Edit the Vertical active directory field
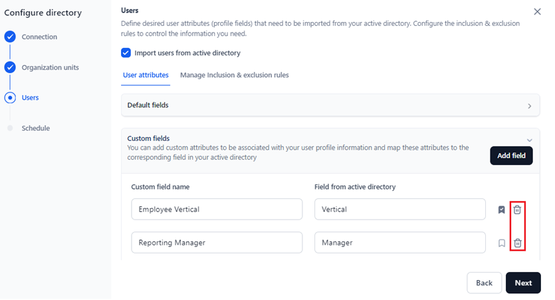The image size is (555, 300). [400, 210]
